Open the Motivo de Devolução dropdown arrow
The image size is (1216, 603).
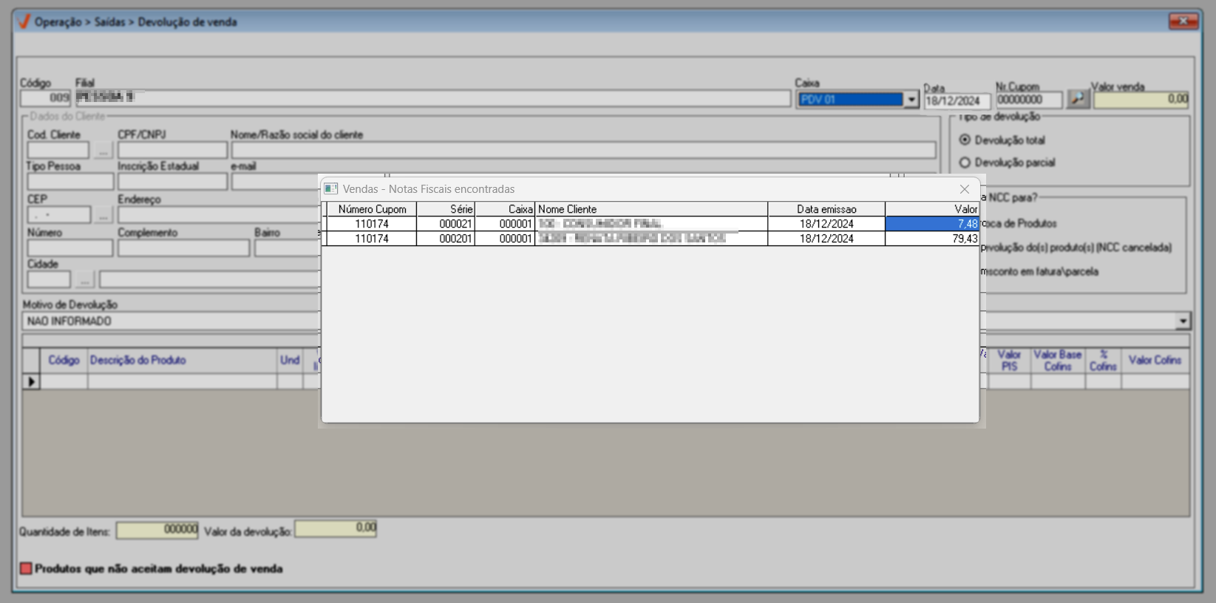(1183, 321)
